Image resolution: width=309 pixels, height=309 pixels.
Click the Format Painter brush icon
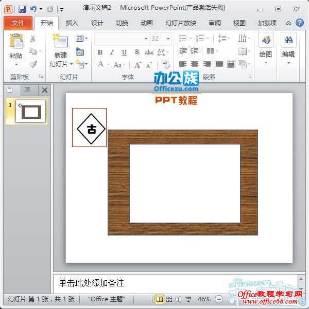tap(33, 64)
